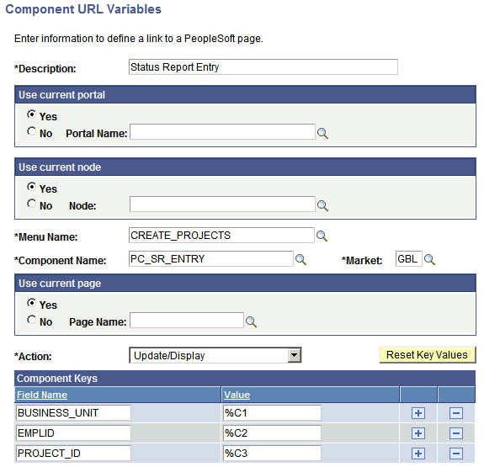Delete the EMPLID key row

point(456,433)
